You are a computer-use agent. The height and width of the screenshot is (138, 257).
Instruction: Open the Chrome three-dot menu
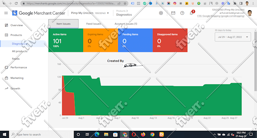point(253,3)
